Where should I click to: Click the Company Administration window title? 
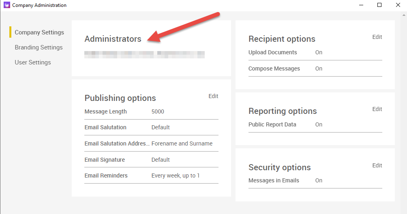point(39,5)
